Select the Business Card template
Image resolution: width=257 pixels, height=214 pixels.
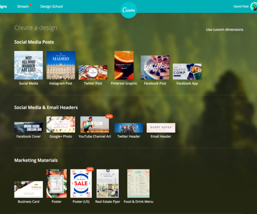coord(29,189)
